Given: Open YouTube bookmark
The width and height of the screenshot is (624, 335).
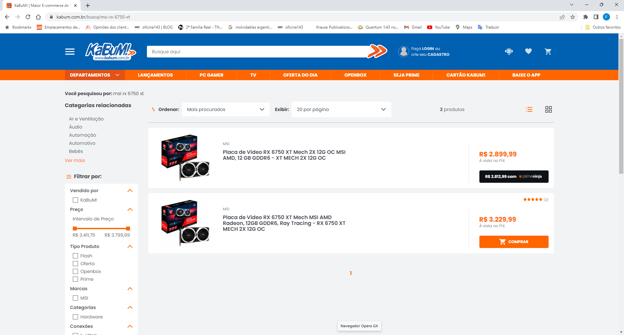Looking at the screenshot, I should click(438, 27).
